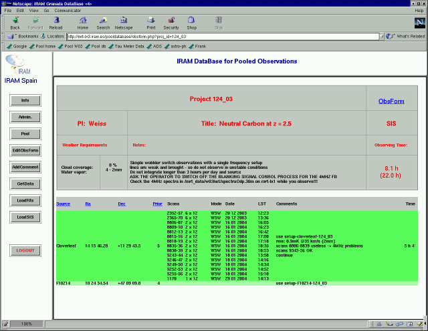Image resolution: width=428 pixels, height=331 pixels.
Task: Click the LoadSIS button
Action: tap(25, 217)
